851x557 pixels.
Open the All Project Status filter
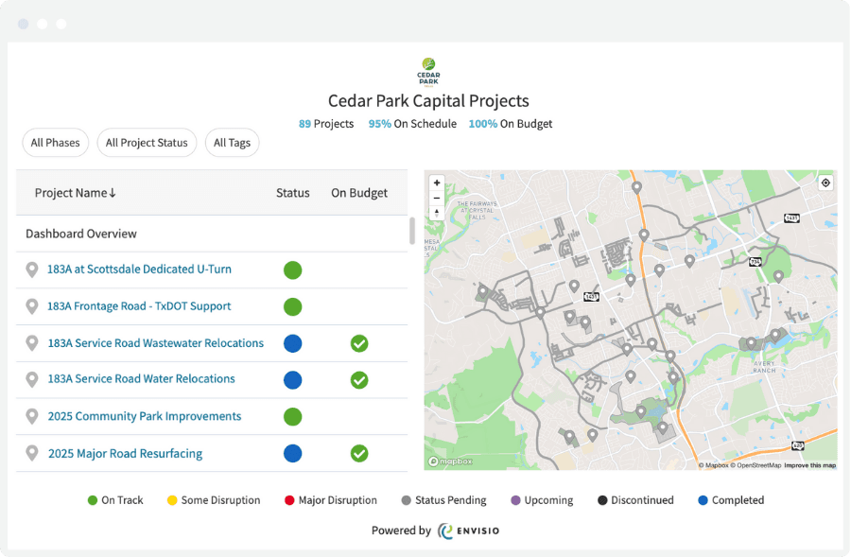click(147, 143)
